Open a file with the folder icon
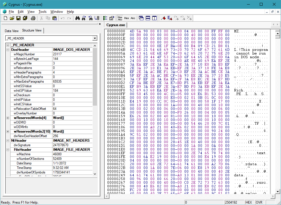281x205 pixels. pos(12,18)
